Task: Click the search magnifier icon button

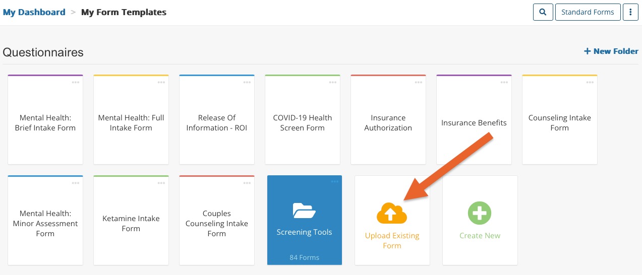Action: click(x=543, y=12)
